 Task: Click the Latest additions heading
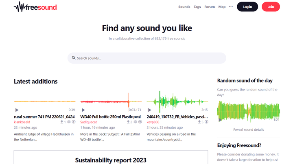click(36, 82)
